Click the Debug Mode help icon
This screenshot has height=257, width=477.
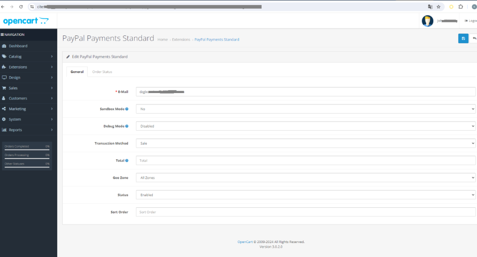pyautogui.click(x=127, y=126)
